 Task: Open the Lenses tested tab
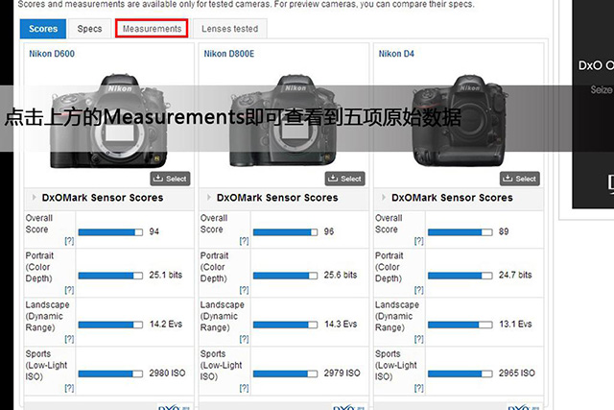230,29
